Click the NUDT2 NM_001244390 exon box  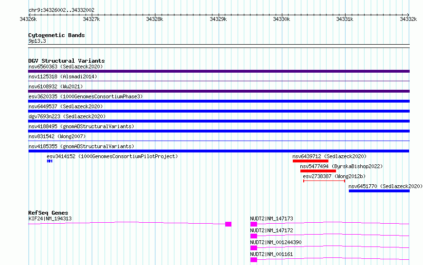[254, 248]
